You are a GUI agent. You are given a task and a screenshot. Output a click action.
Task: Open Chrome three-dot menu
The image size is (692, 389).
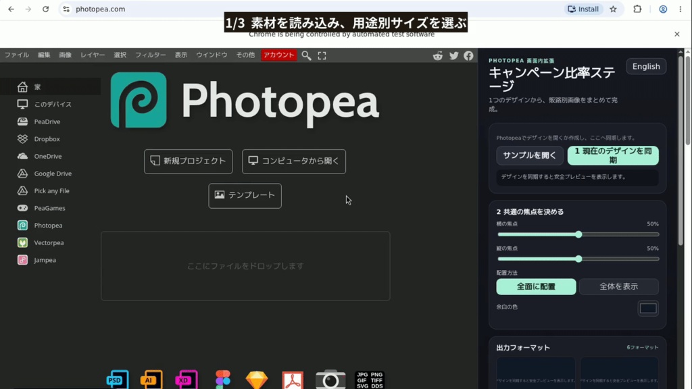point(680,9)
